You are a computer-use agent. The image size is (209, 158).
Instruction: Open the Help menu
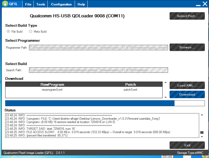coord(81,4)
